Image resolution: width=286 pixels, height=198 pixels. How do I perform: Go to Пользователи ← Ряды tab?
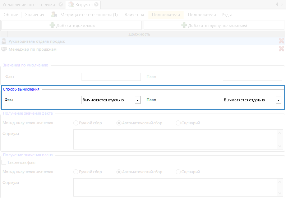[x=209, y=15]
